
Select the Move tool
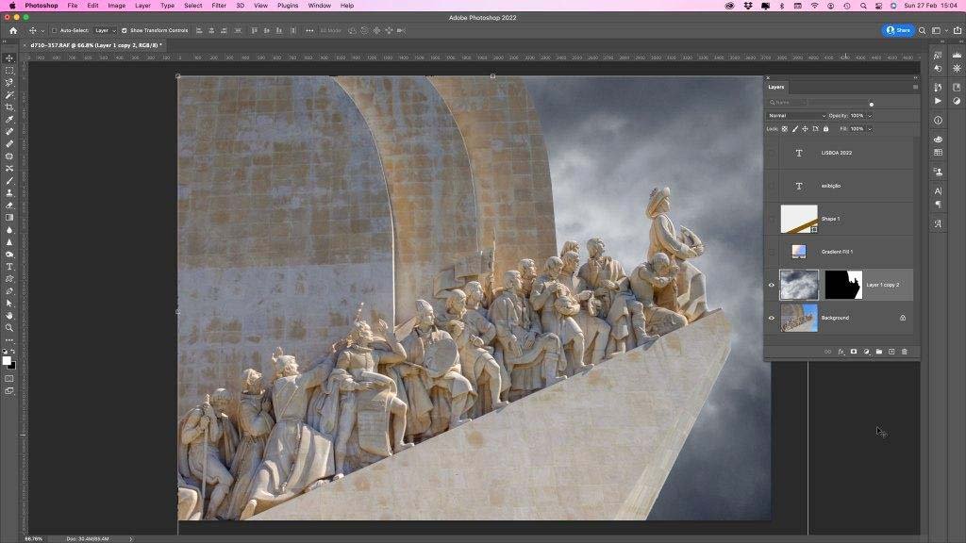(9, 58)
